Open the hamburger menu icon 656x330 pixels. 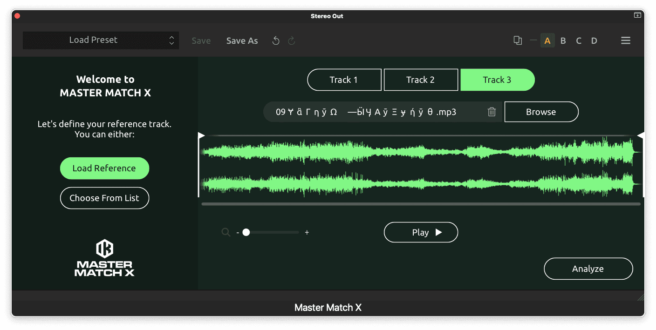tap(626, 40)
